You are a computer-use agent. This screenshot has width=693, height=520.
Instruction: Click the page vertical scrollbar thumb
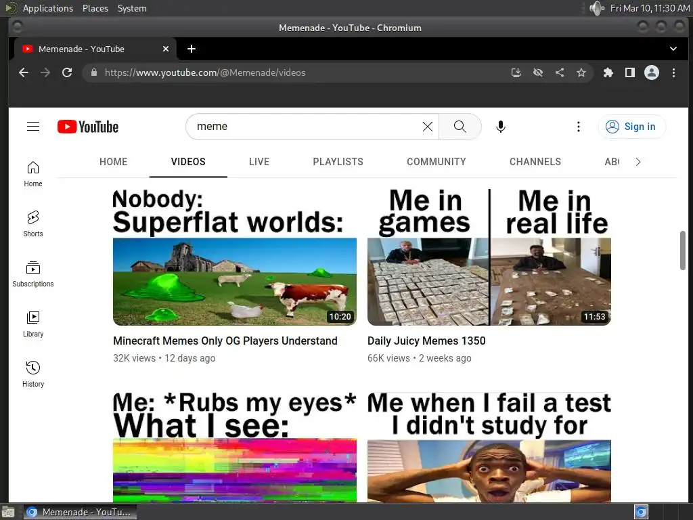[x=682, y=250]
